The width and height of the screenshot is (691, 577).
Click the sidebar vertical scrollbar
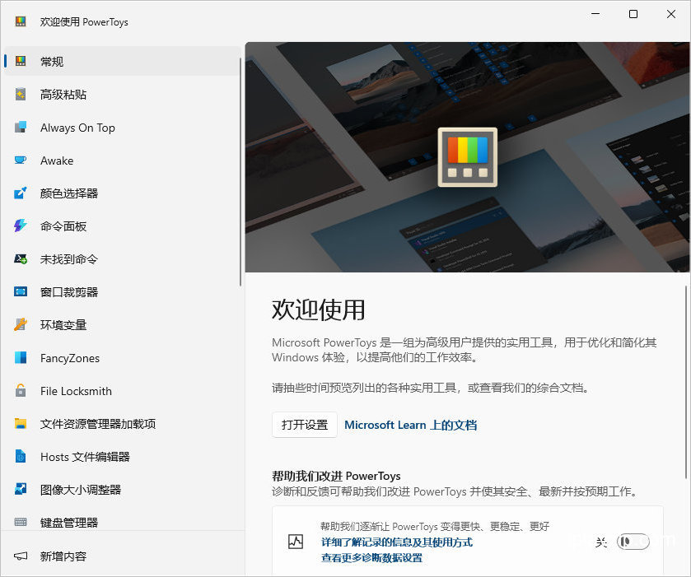point(240,172)
